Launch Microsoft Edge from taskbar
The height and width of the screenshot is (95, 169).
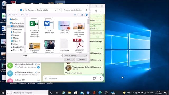(100, 93)
